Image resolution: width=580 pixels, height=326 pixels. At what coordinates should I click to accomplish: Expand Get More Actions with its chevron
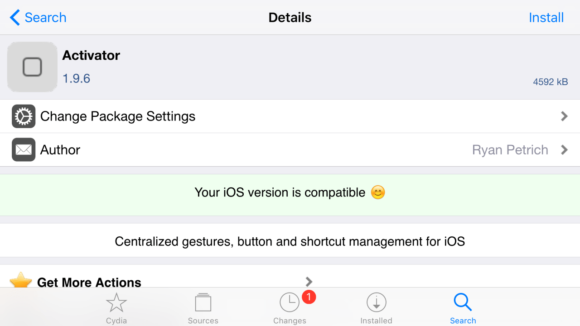pyautogui.click(x=309, y=282)
